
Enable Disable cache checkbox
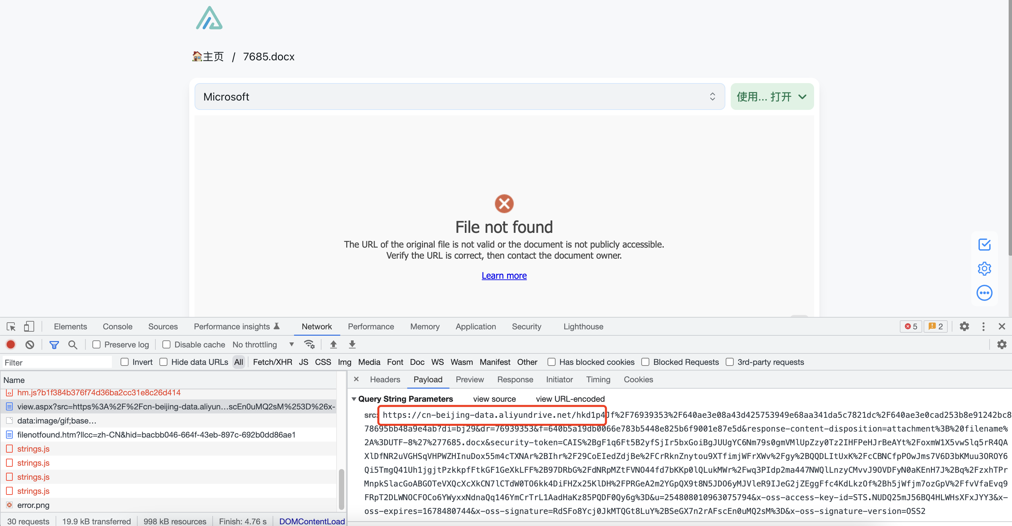point(166,344)
